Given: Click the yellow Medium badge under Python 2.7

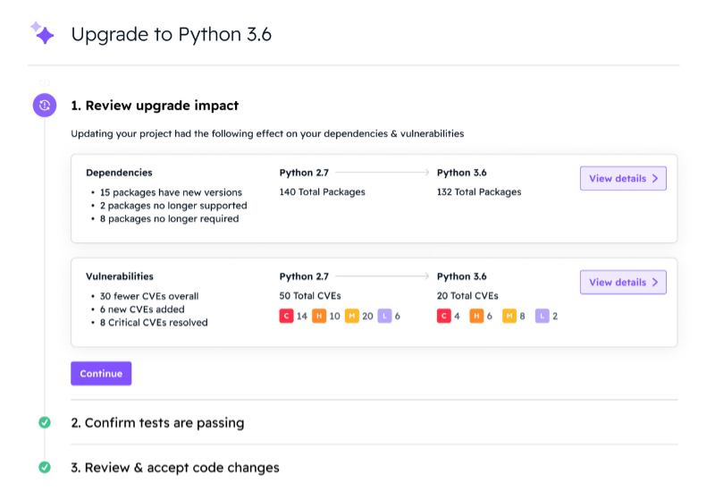Looking at the screenshot, I should (351, 316).
